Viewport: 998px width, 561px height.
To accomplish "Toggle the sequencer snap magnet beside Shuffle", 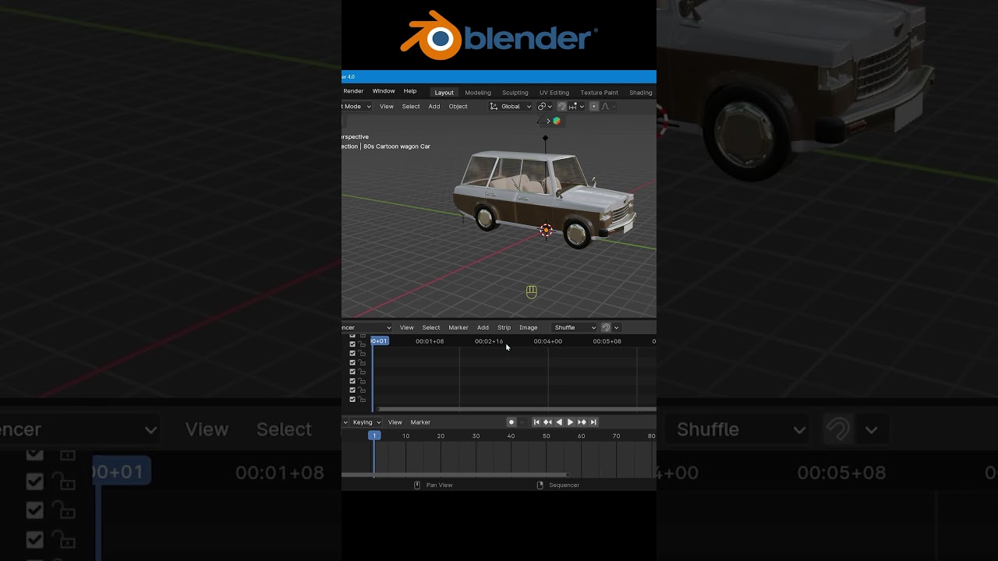I will point(606,327).
